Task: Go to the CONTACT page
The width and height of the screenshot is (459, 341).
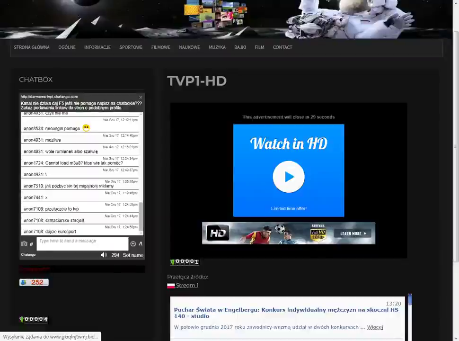Action: (x=282, y=47)
